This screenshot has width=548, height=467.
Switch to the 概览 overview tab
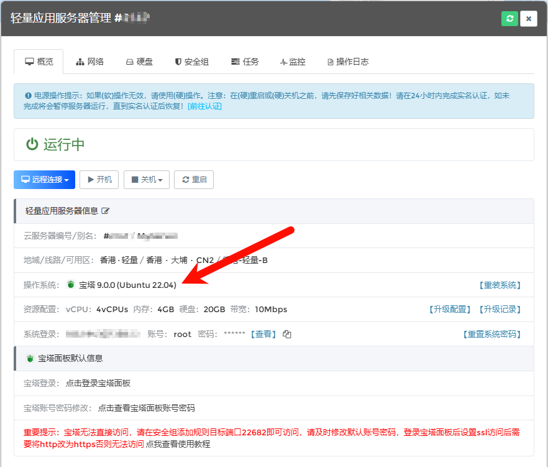click(39, 62)
